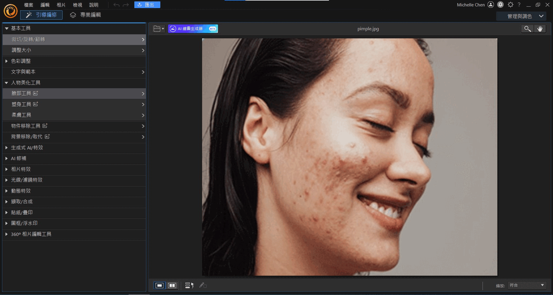
Task: Open the notifications bell
Action: tap(501, 5)
